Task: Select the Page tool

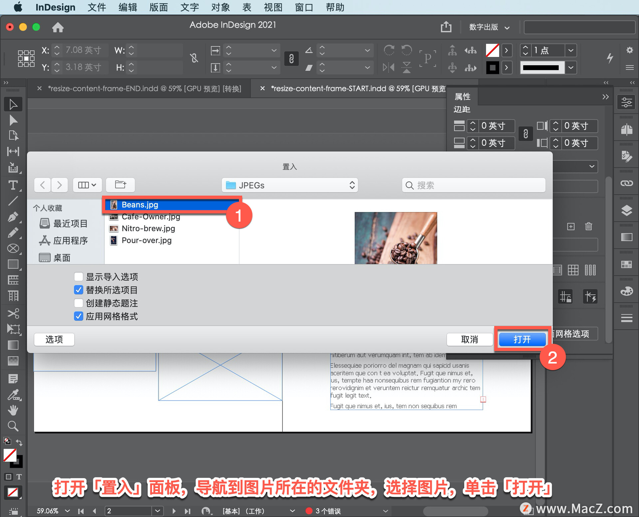Action: pos(13,136)
